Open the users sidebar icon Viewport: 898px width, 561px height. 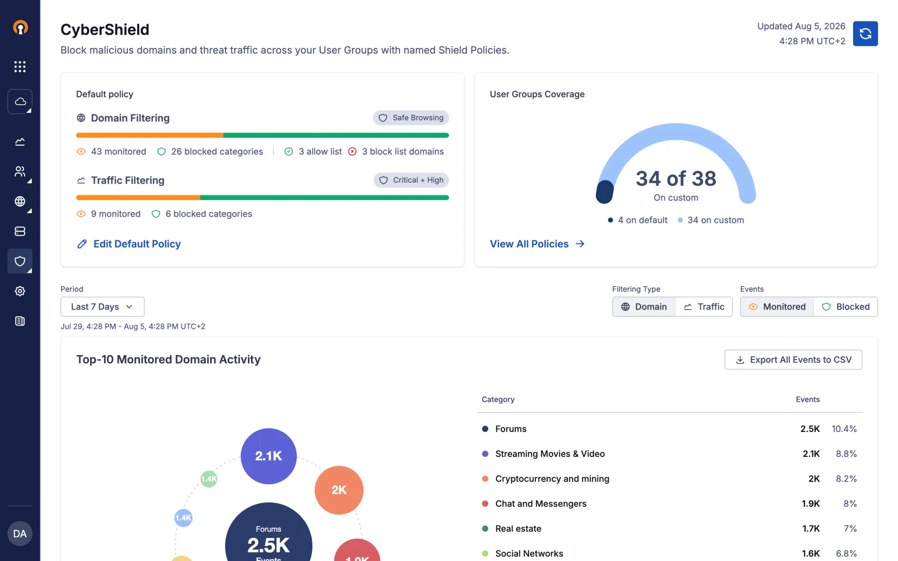[20, 171]
